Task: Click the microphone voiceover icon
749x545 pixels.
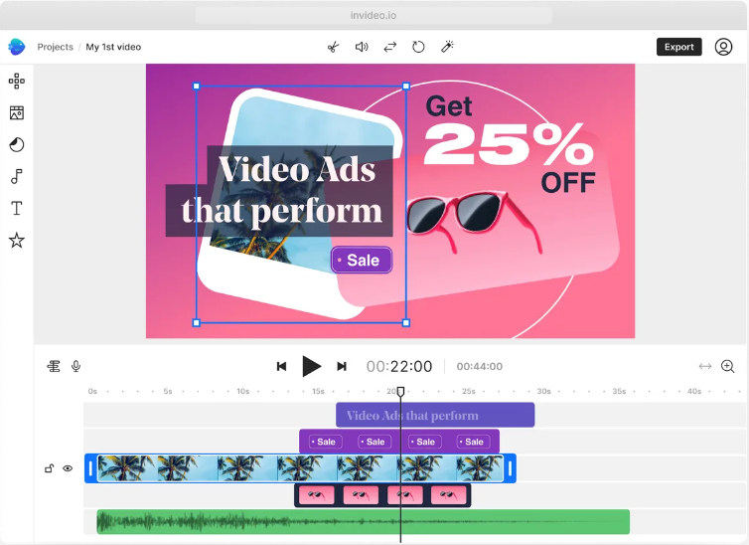Action: point(75,366)
